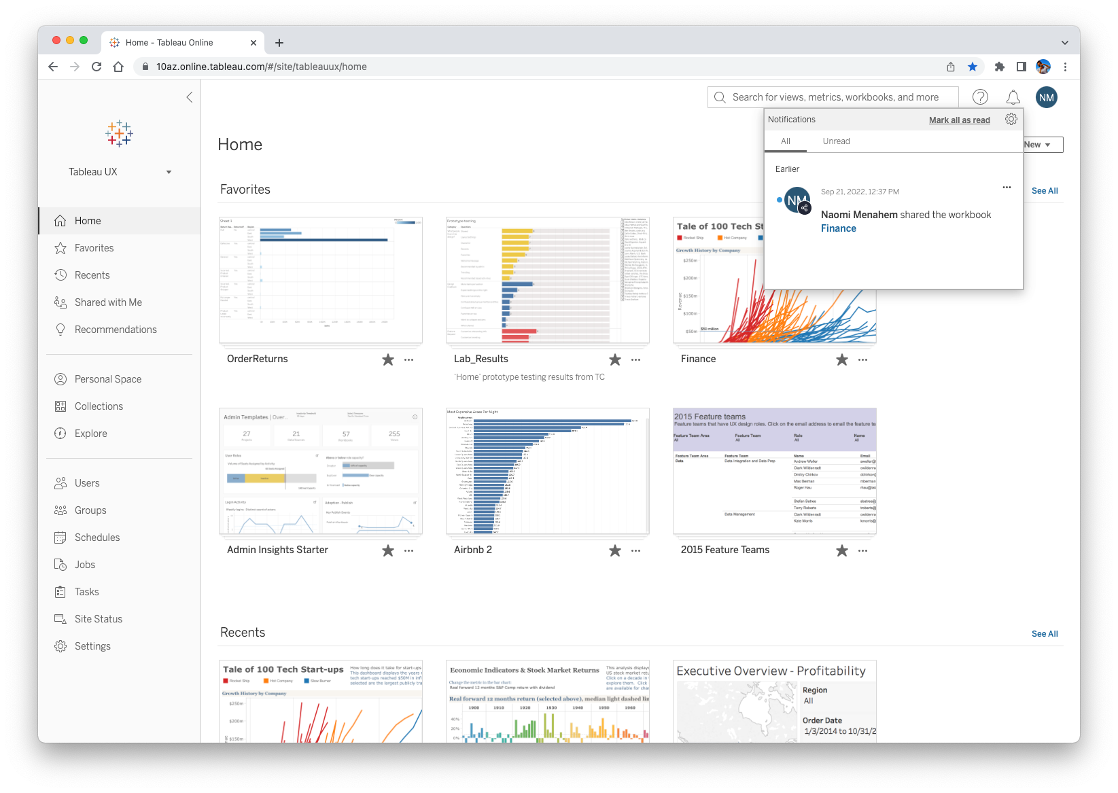Viewport: 1118px width, 793px height.
Task: Click the address bar URL
Action: click(262, 67)
